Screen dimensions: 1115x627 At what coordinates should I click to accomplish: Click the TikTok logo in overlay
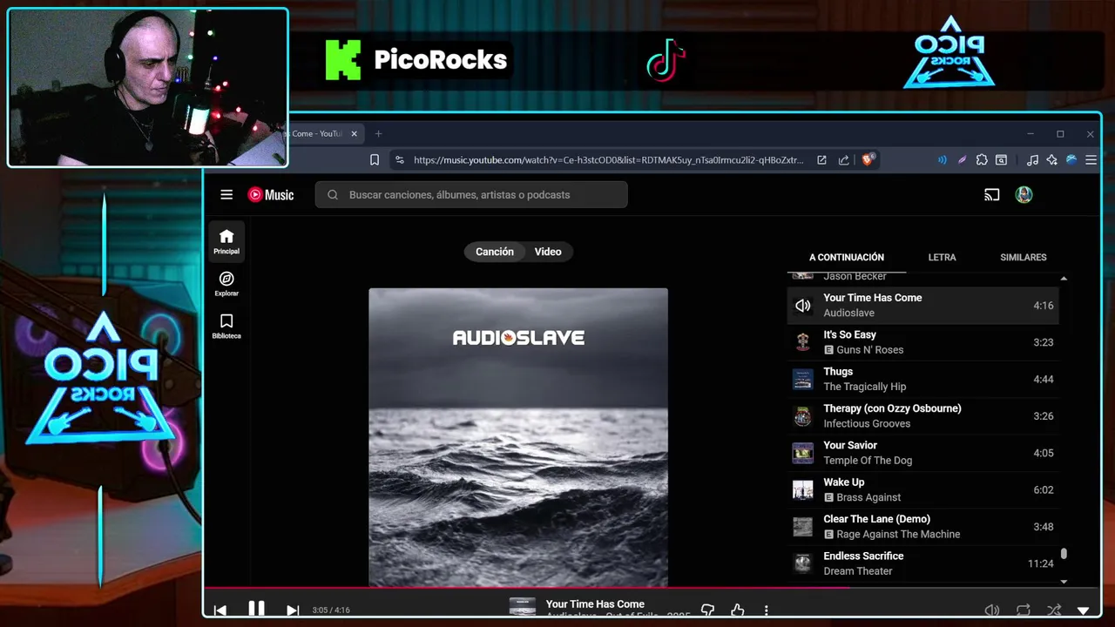click(x=666, y=60)
